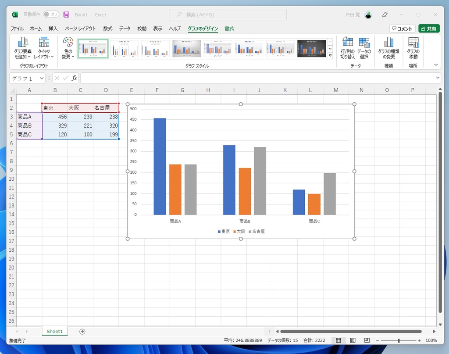This screenshot has width=449, height=354.
Task: Select the second chart style thumbnail
Action: 124,49
